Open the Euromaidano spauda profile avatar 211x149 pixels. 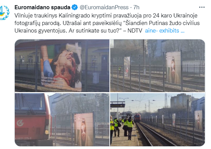[x=4, y=13]
